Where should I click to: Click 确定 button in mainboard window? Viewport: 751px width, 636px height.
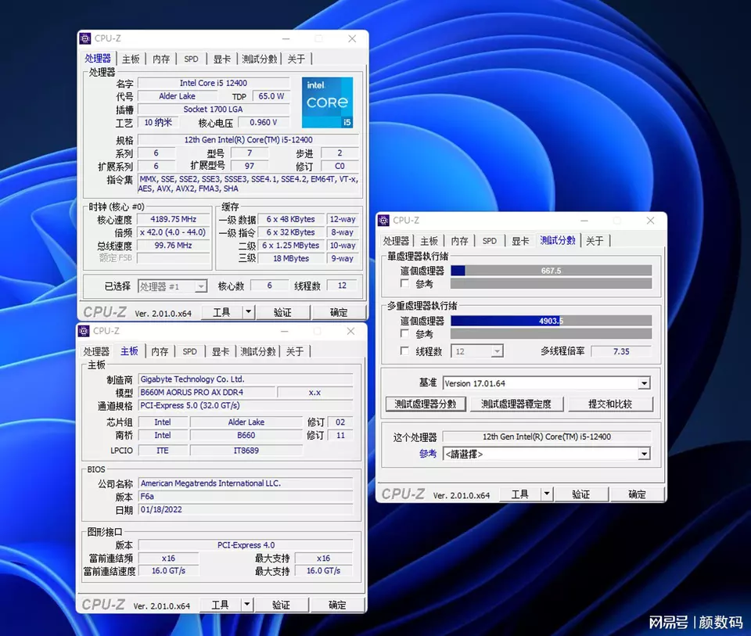pos(337,605)
